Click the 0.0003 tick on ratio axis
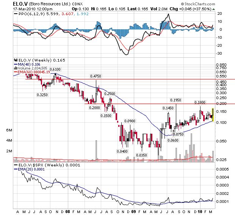The image size is (235, 215). pos(222,185)
